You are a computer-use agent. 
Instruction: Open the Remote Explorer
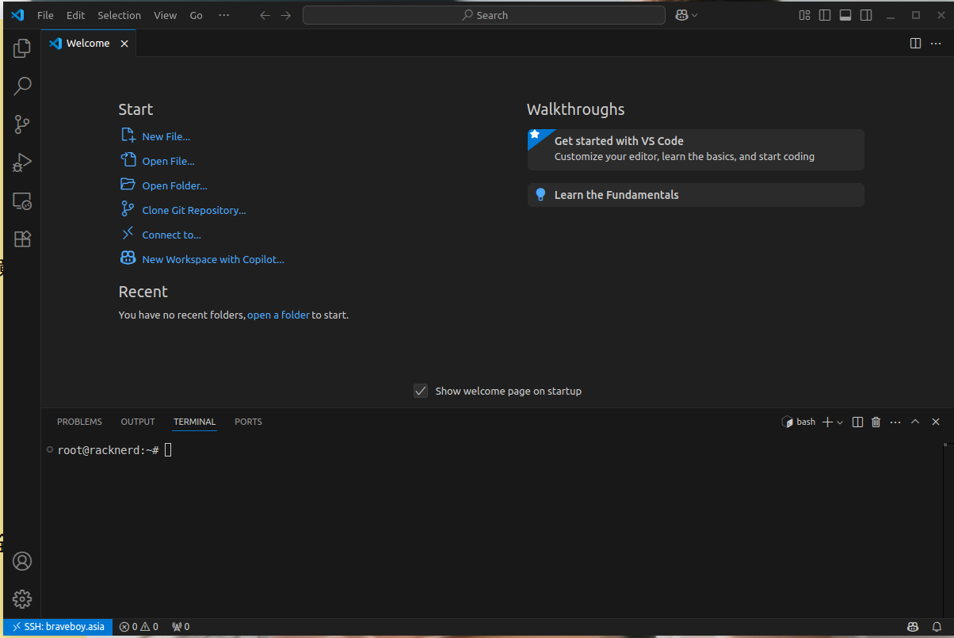coord(21,201)
